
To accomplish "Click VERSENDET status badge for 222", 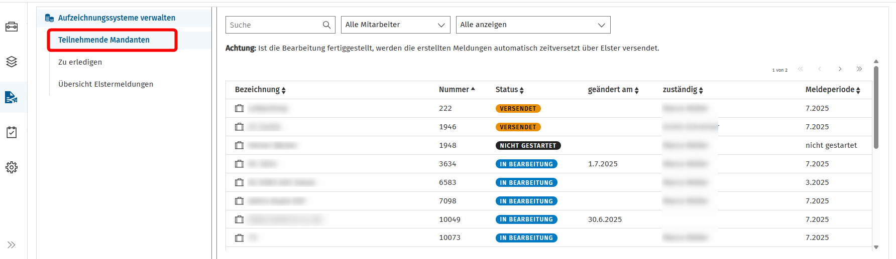I will 518,108.
